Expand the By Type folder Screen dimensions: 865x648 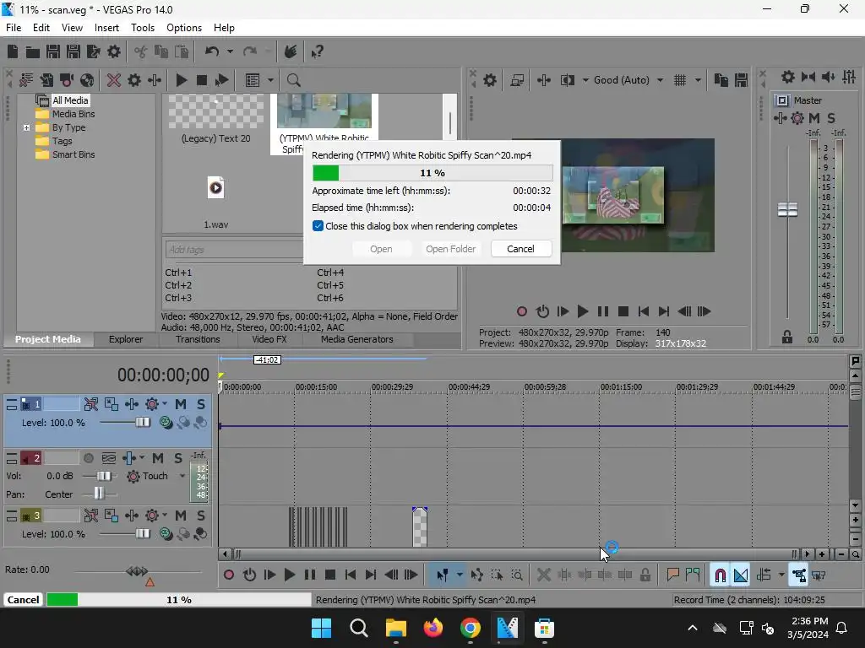(x=26, y=128)
